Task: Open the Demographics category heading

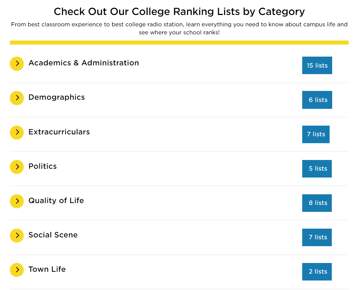Action: coord(57,98)
